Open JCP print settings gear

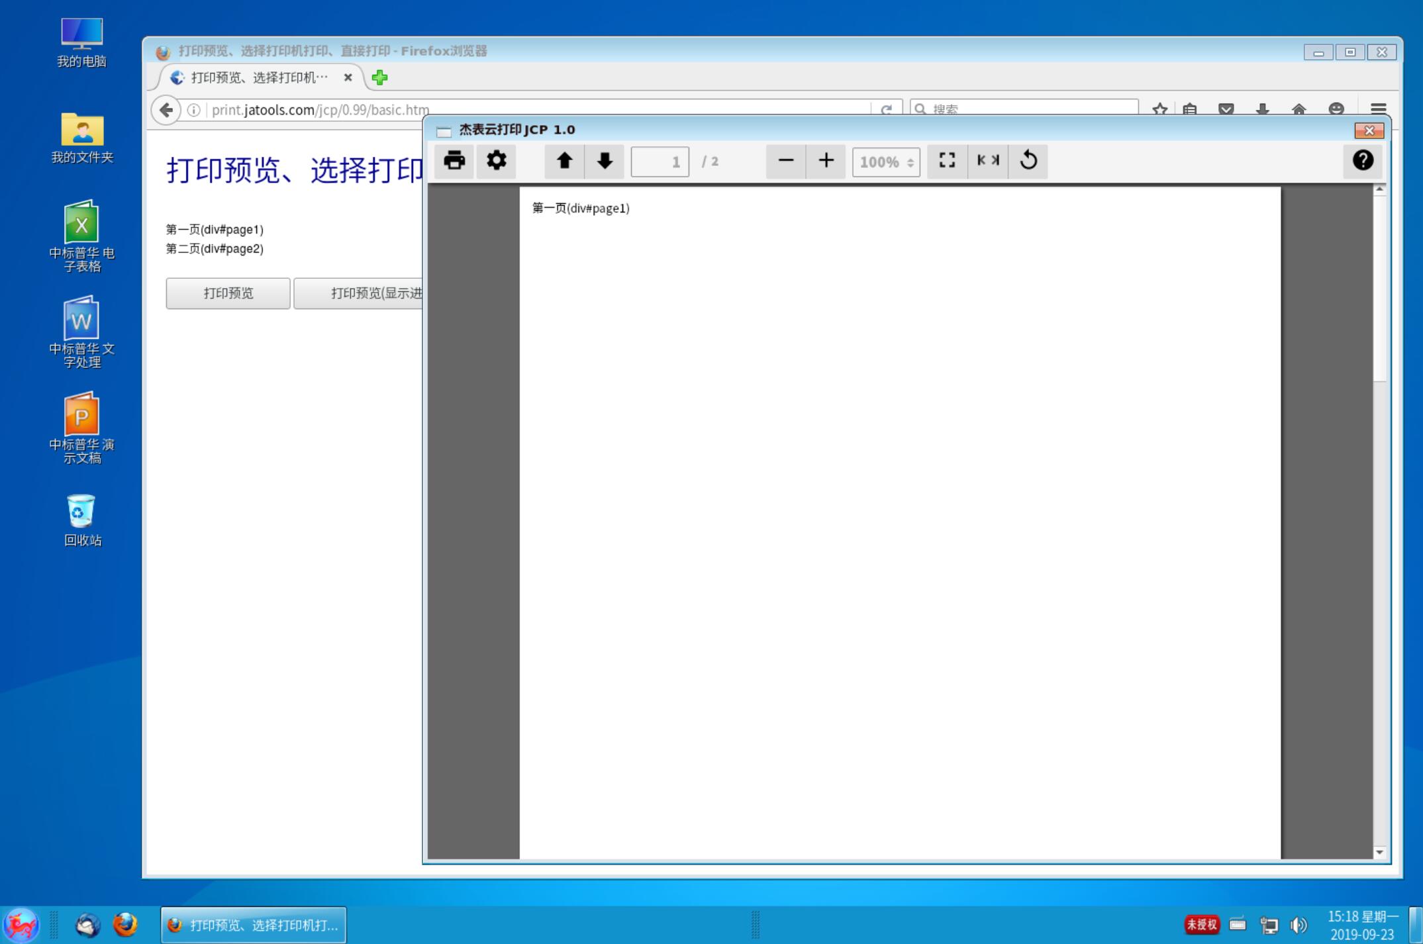[497, 161]
